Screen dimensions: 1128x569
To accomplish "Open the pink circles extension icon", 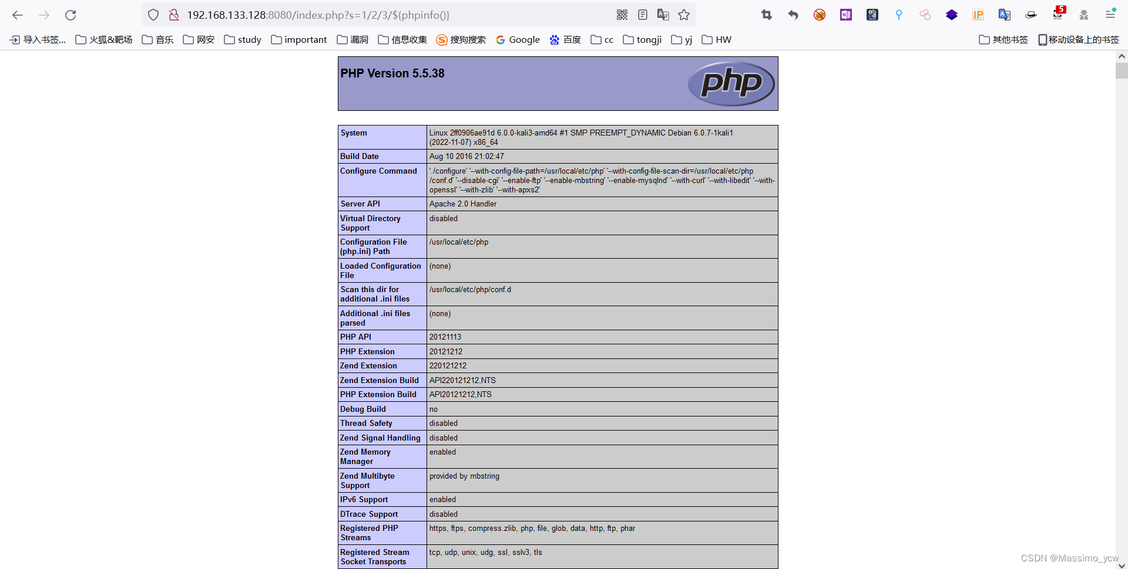I will pyautogui.click(x=925, y=15).
